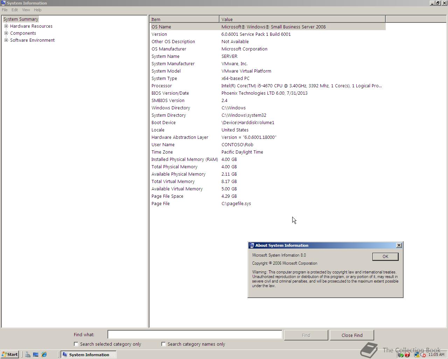Viewport: 448px width, 359px height.
Task: Click the SMBIOS Version row label
Action: tap(168, 100)
